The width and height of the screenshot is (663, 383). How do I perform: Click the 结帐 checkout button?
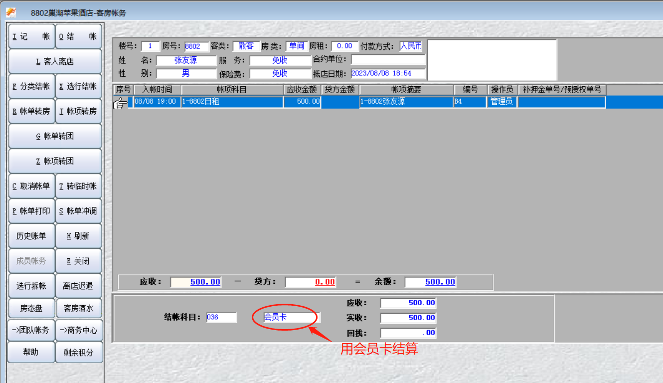[78, 36]
